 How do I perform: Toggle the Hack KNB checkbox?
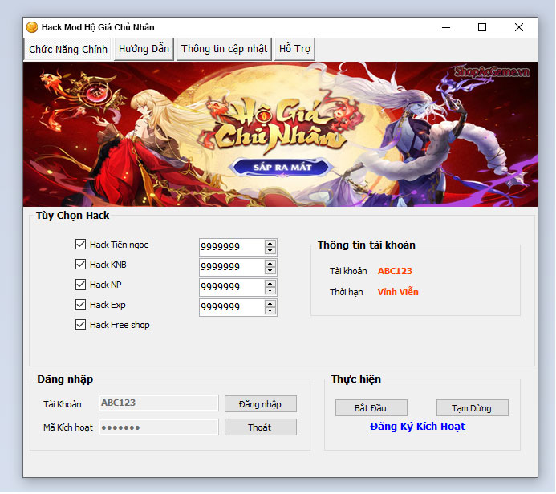80,265
